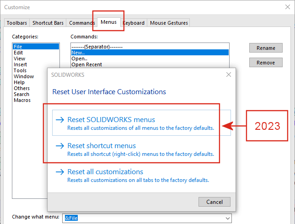Choose Reset shortcut menus option

(x=101, y=146)
